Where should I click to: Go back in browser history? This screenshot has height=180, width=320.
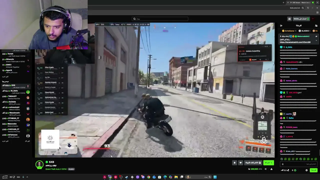point(317,8)
